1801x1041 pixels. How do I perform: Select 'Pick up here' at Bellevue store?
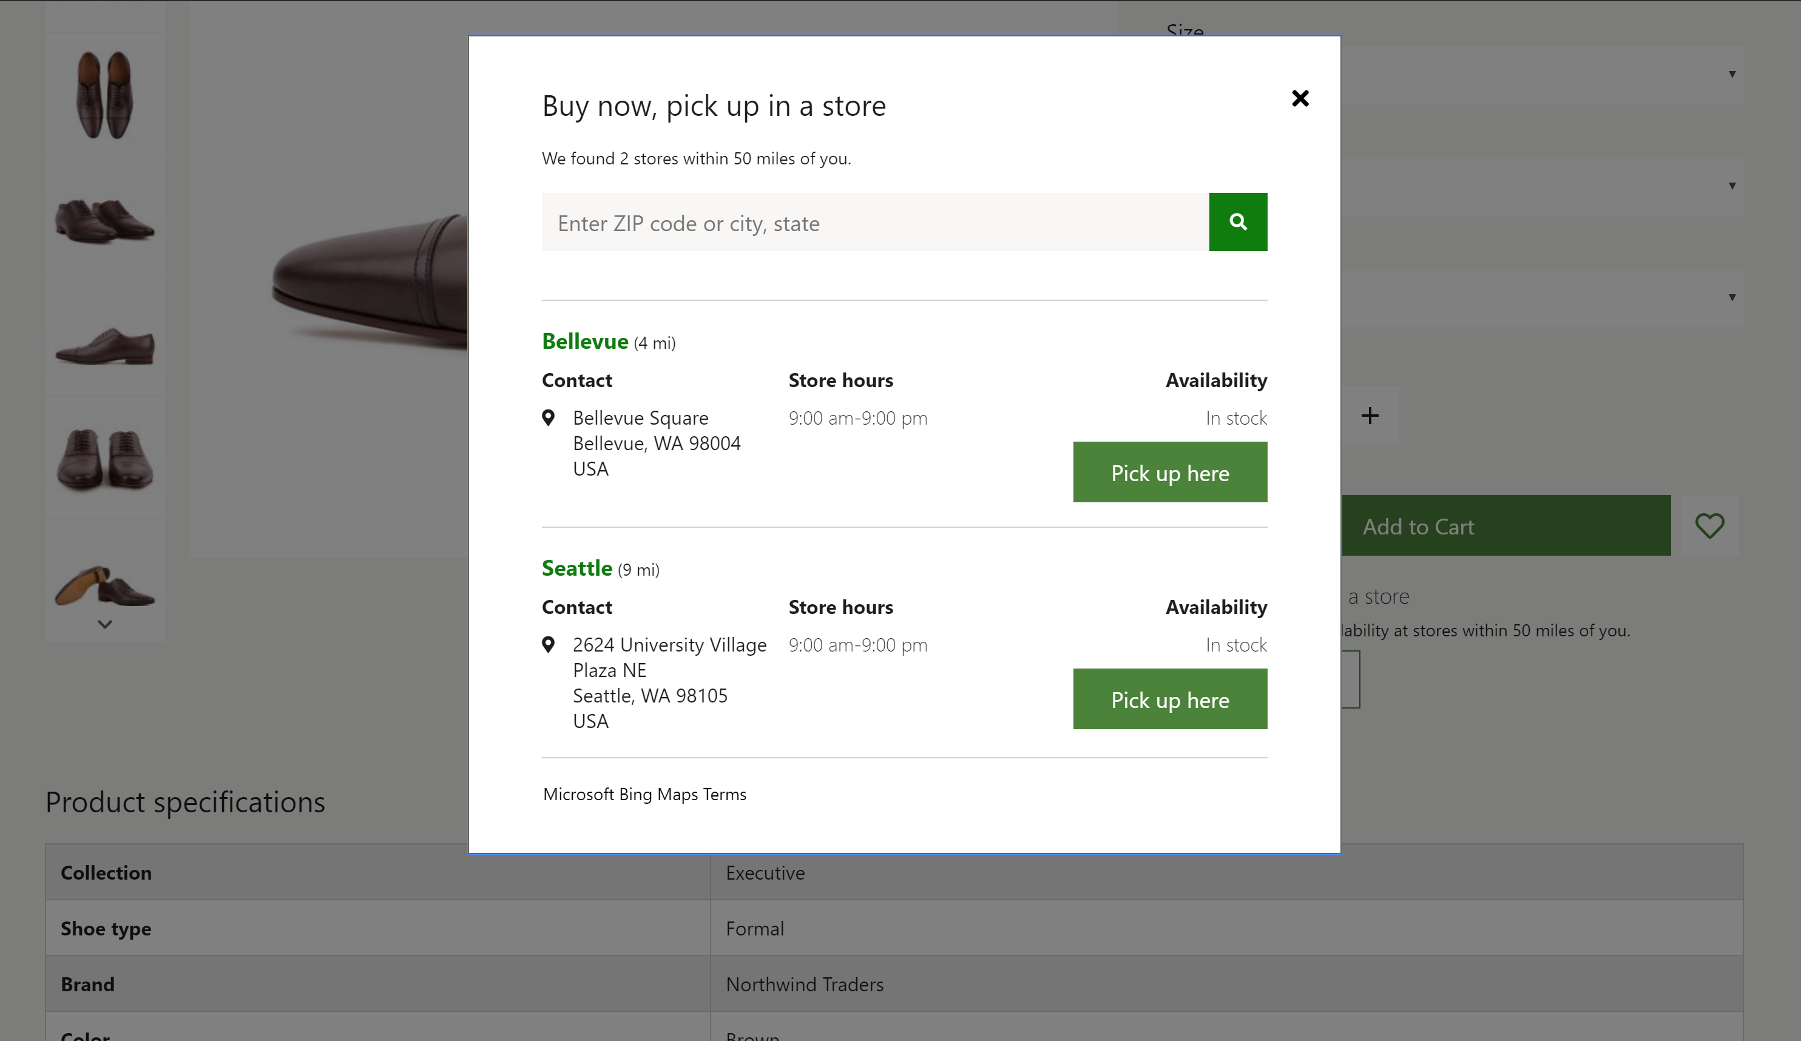pos(1170,472)
